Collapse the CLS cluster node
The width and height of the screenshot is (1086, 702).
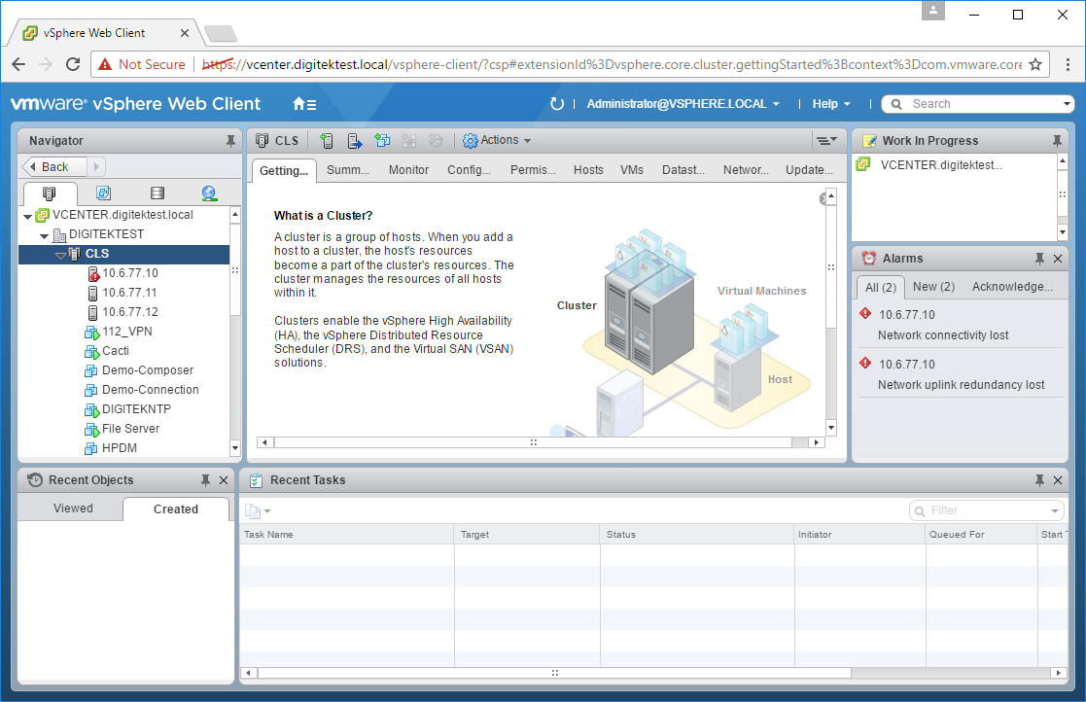(60, 256)
